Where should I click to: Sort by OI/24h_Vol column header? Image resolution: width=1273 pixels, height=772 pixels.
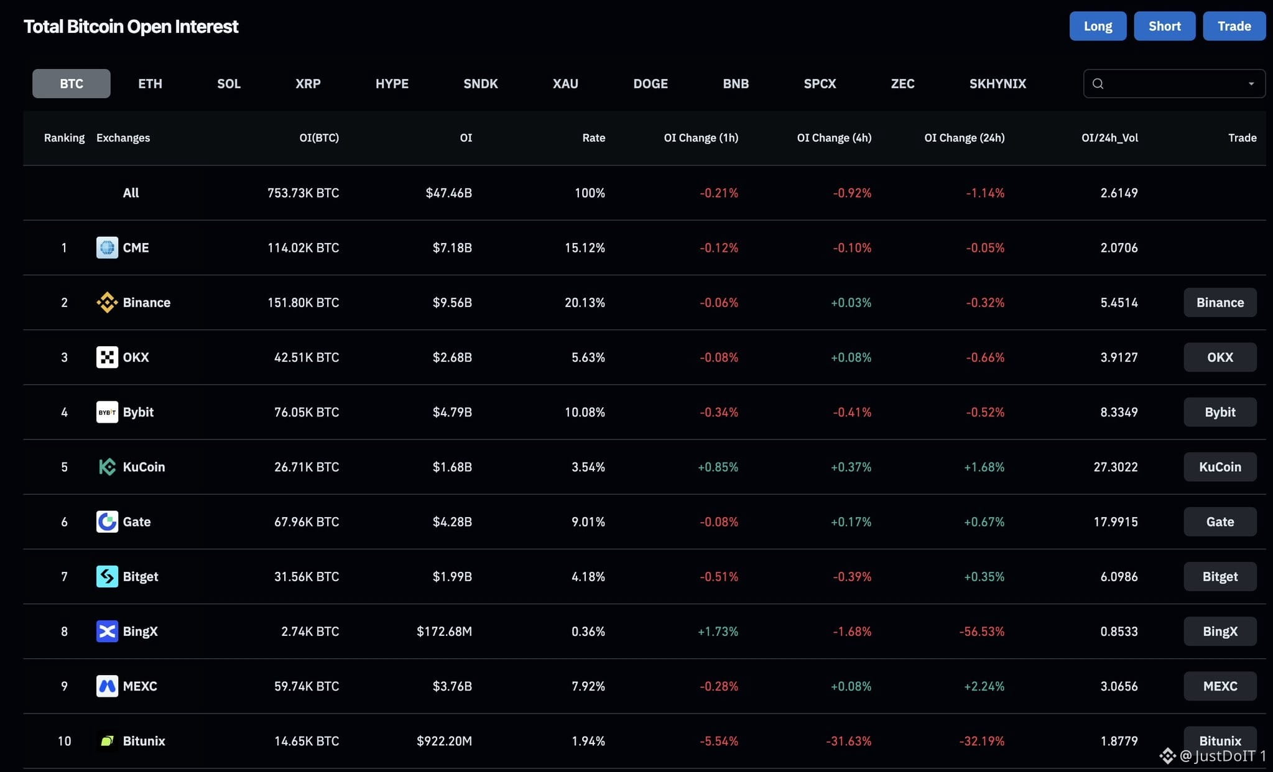click(1109, 137)
